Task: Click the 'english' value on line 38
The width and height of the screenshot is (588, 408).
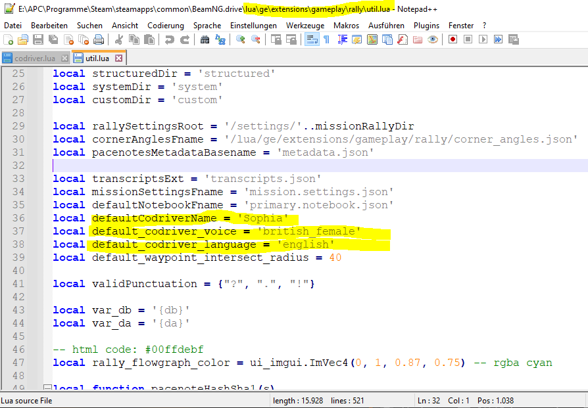Action: (305, 244)
